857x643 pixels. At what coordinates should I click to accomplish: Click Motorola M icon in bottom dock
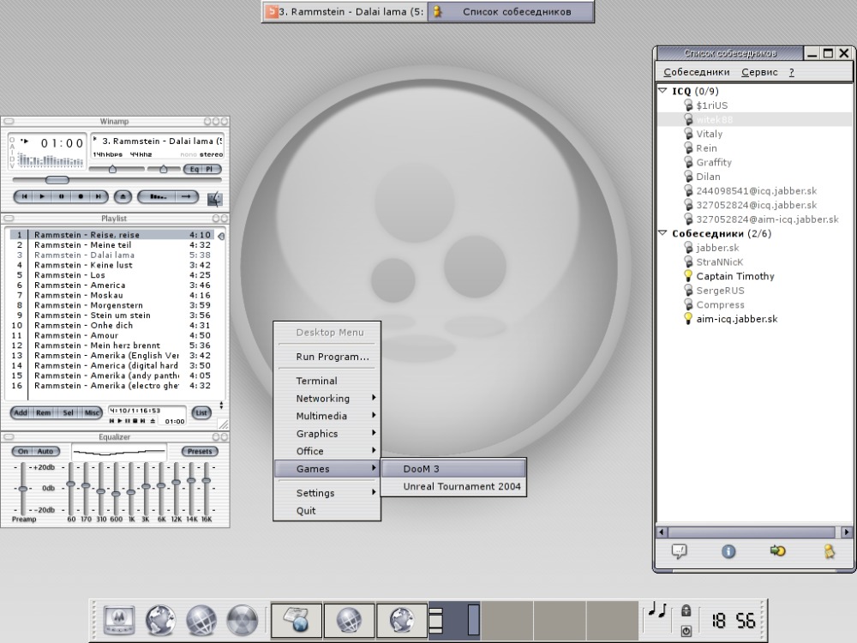118,620
